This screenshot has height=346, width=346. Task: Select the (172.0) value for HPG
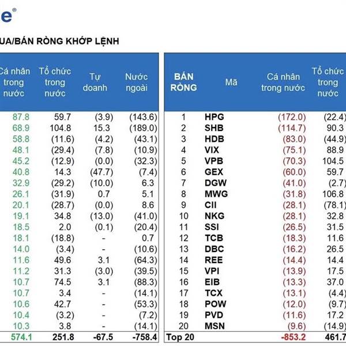click(292, 117)
